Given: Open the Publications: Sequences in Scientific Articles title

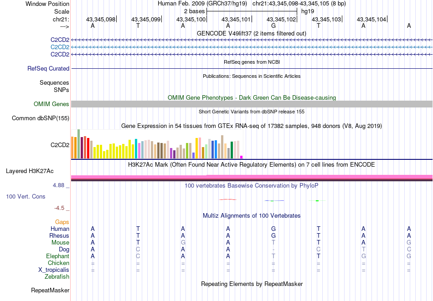Looking at the screenshot, I should point(252,76).
